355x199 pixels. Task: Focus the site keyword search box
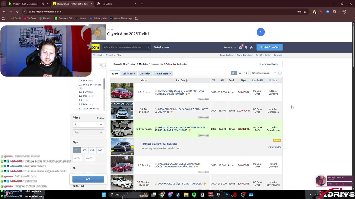tap(124, 47)
